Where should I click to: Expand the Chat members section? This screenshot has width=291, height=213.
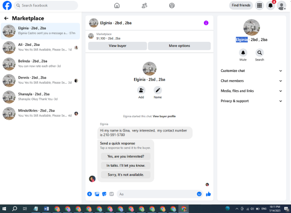click(x=252, y=81)
